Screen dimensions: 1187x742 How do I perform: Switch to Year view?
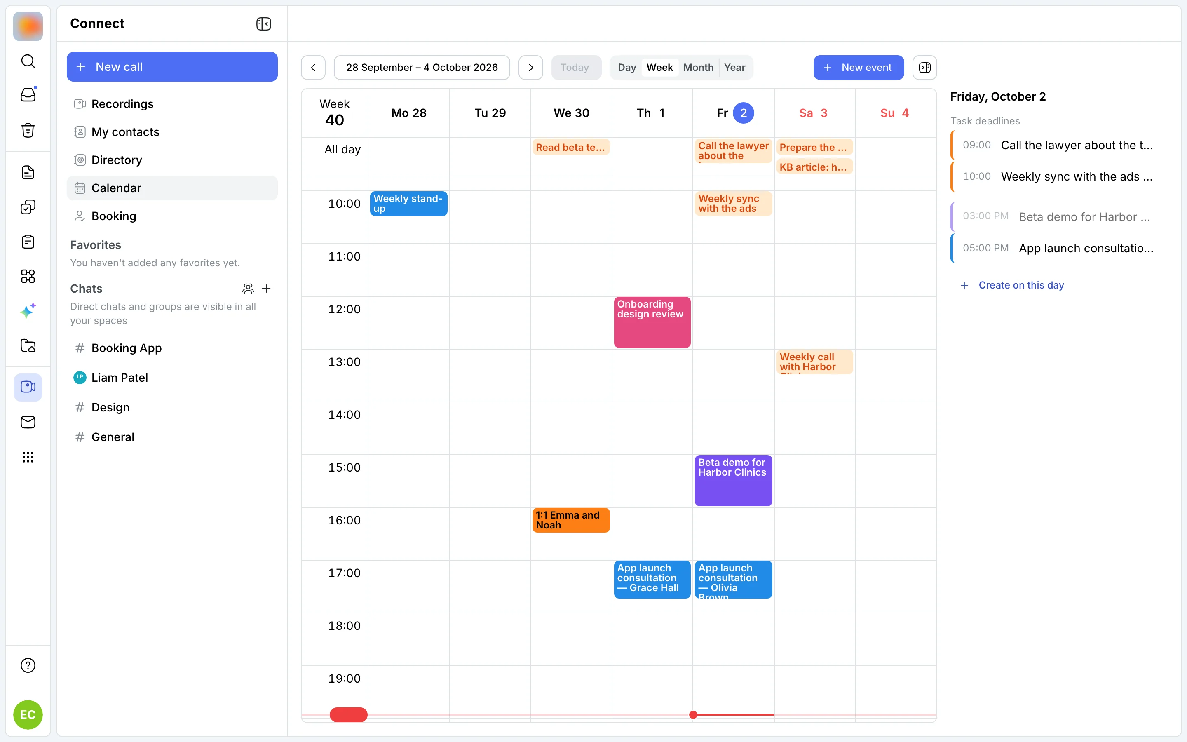coord(734,67)
